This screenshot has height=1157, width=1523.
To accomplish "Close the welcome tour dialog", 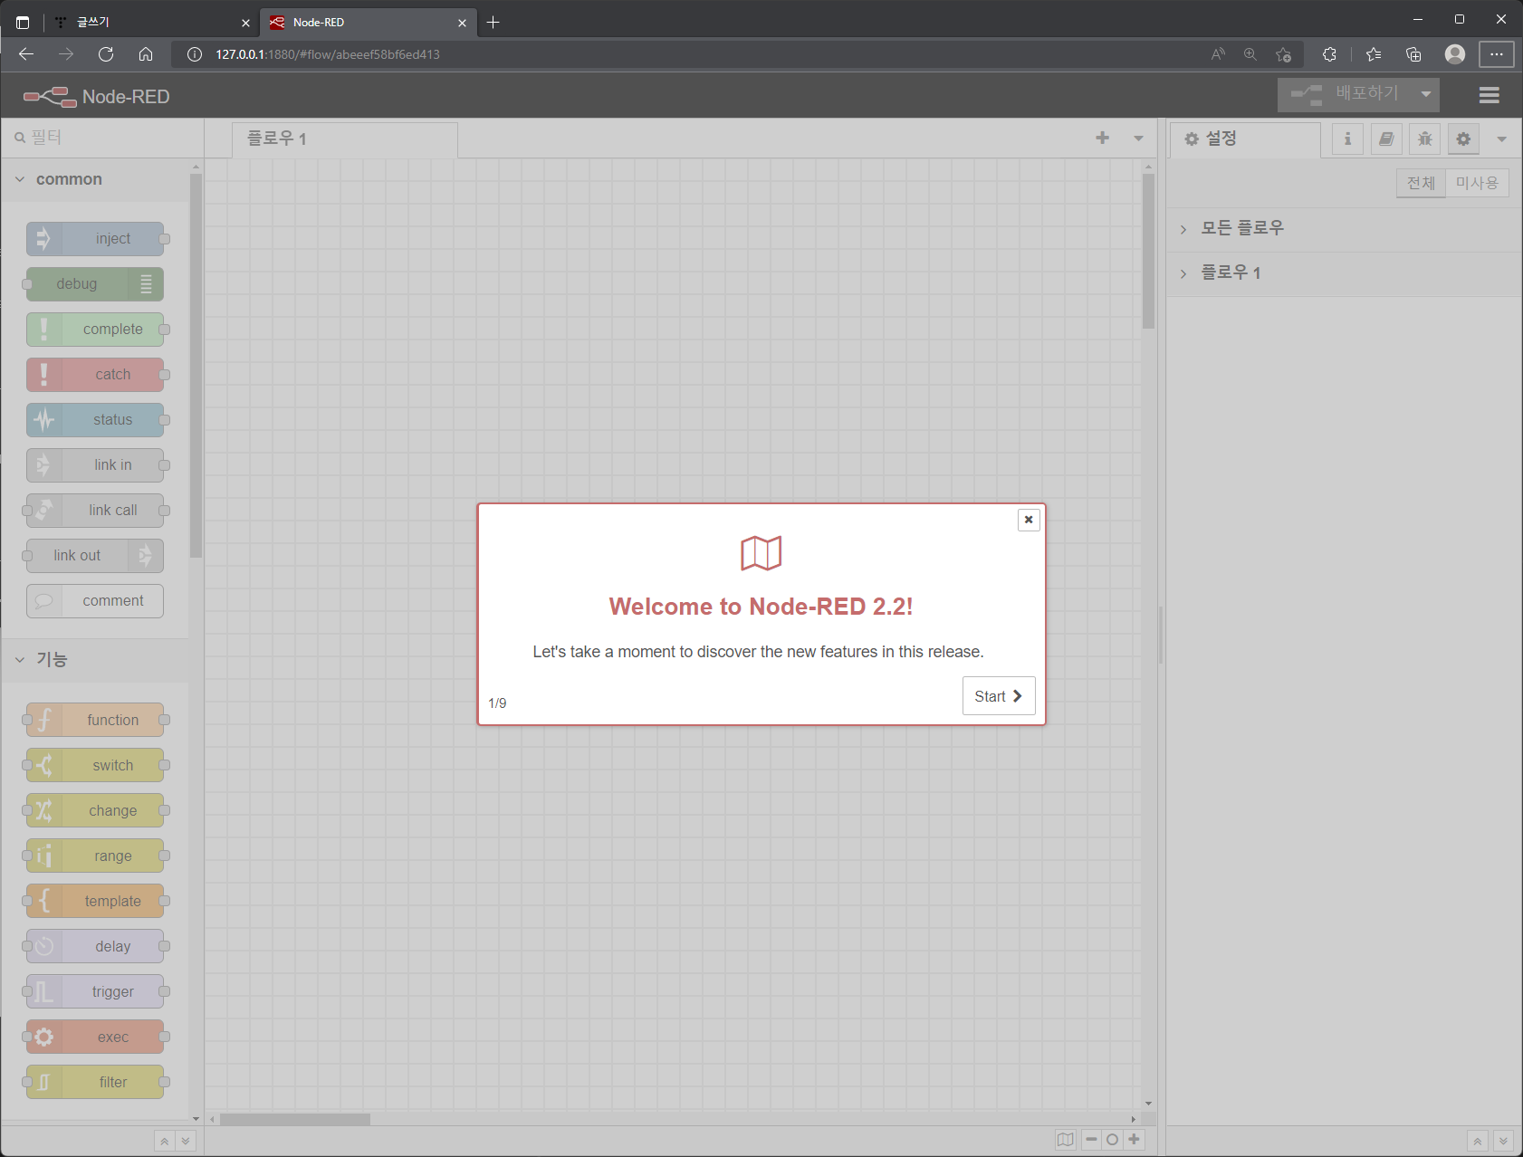I will 1029,520.
